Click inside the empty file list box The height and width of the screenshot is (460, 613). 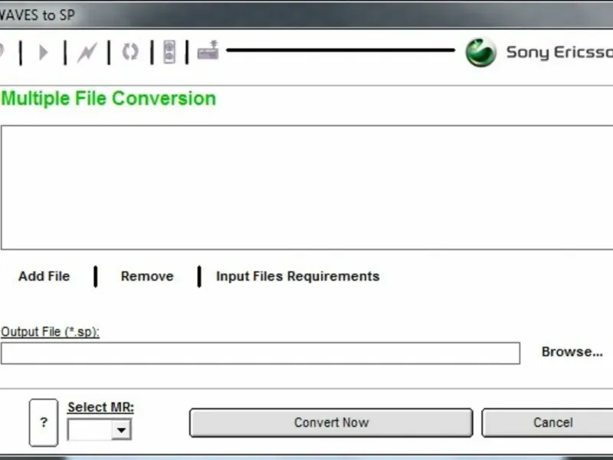coord(307,187)
